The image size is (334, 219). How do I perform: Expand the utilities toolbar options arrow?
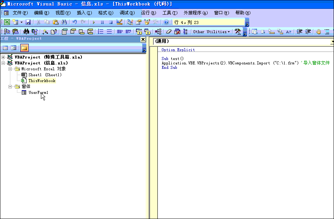click(245, 32)
